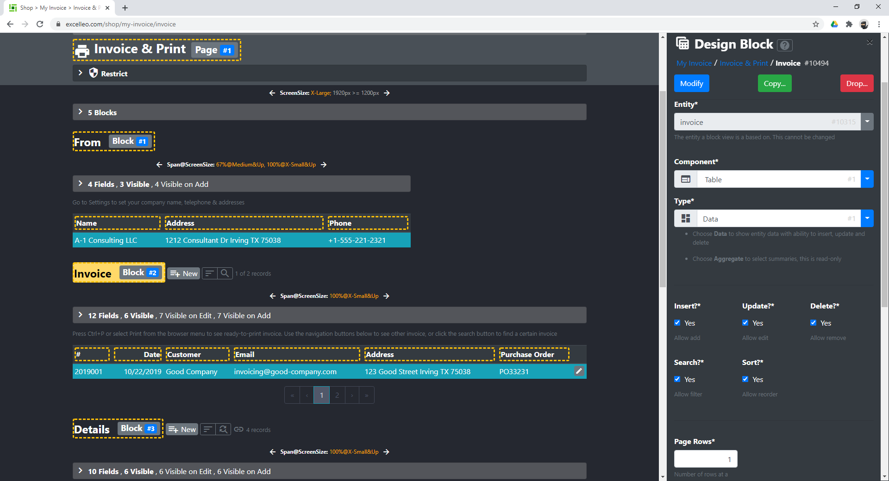Screen dimensions: 889x481
Task: Jump to the last page with » button
Action: pos(367,395)
